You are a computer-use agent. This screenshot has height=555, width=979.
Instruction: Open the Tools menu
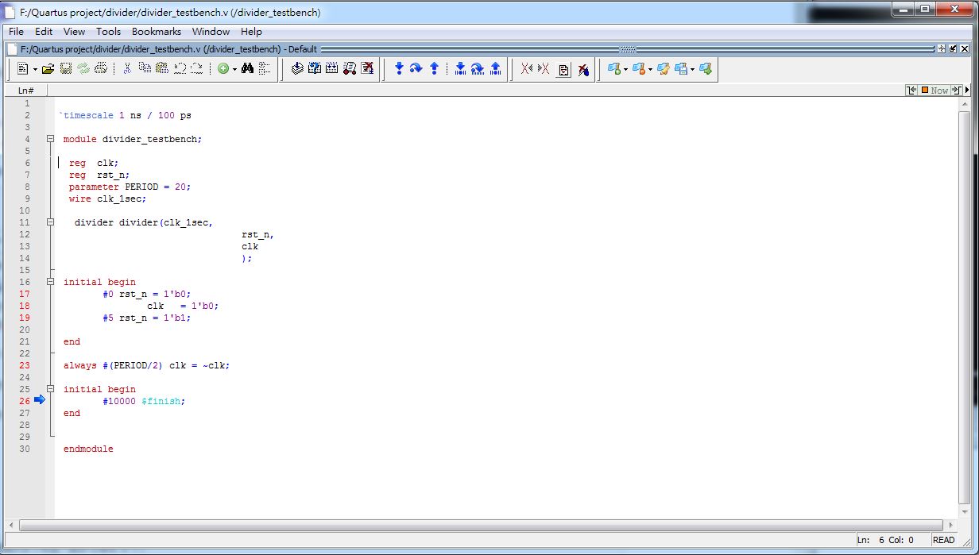point(109,32)
